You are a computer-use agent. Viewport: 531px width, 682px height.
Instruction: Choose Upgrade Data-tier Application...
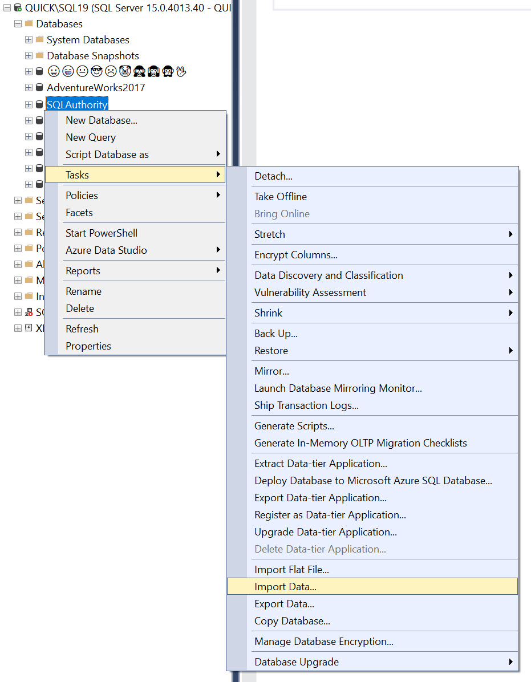tap(372, 532)
